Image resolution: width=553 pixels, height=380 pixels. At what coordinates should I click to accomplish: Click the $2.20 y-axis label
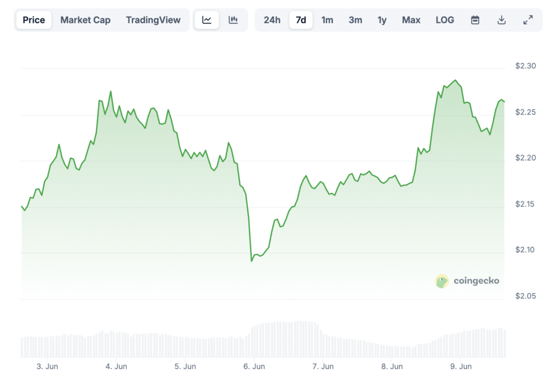[x=525, y=158]
